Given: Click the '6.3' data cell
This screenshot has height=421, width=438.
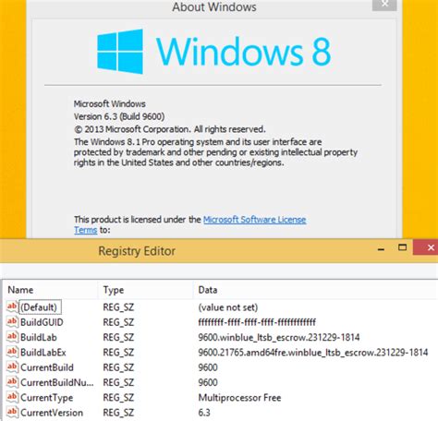Looking at the screenshot, I should coord(204,413).
